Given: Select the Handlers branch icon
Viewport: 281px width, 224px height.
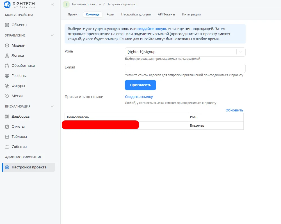Looking at the screenshot, I should [x=7, y=66].
